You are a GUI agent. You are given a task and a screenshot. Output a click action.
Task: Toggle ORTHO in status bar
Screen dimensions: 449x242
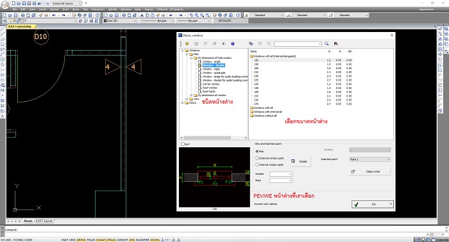[81, 239]
